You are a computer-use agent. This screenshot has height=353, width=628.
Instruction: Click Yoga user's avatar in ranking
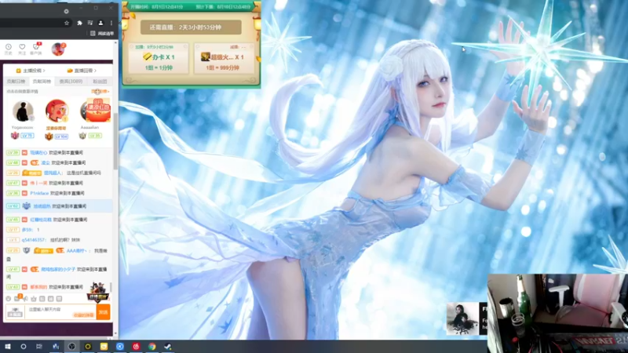point(23,111)
